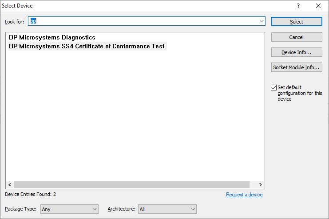329x219 pixels.
Task: Toggle Set default configuration checkbox
Action: [x=274, y=87]
